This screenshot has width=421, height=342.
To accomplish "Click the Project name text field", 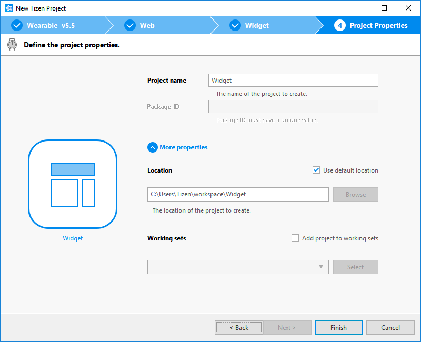I will pyautogui.click(x=293, y=81).
